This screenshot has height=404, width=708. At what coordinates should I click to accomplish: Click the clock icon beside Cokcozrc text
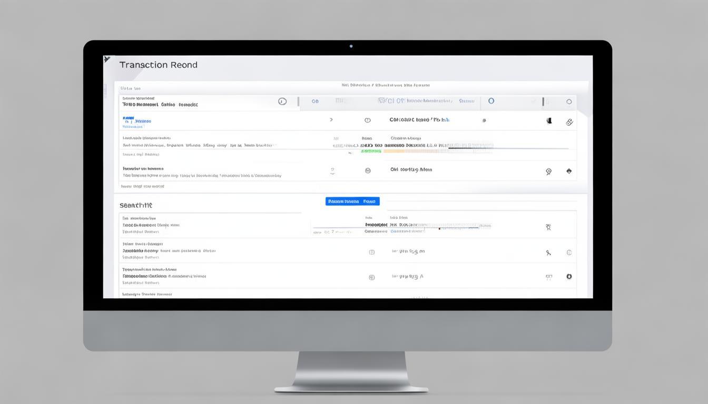[368, 120]
